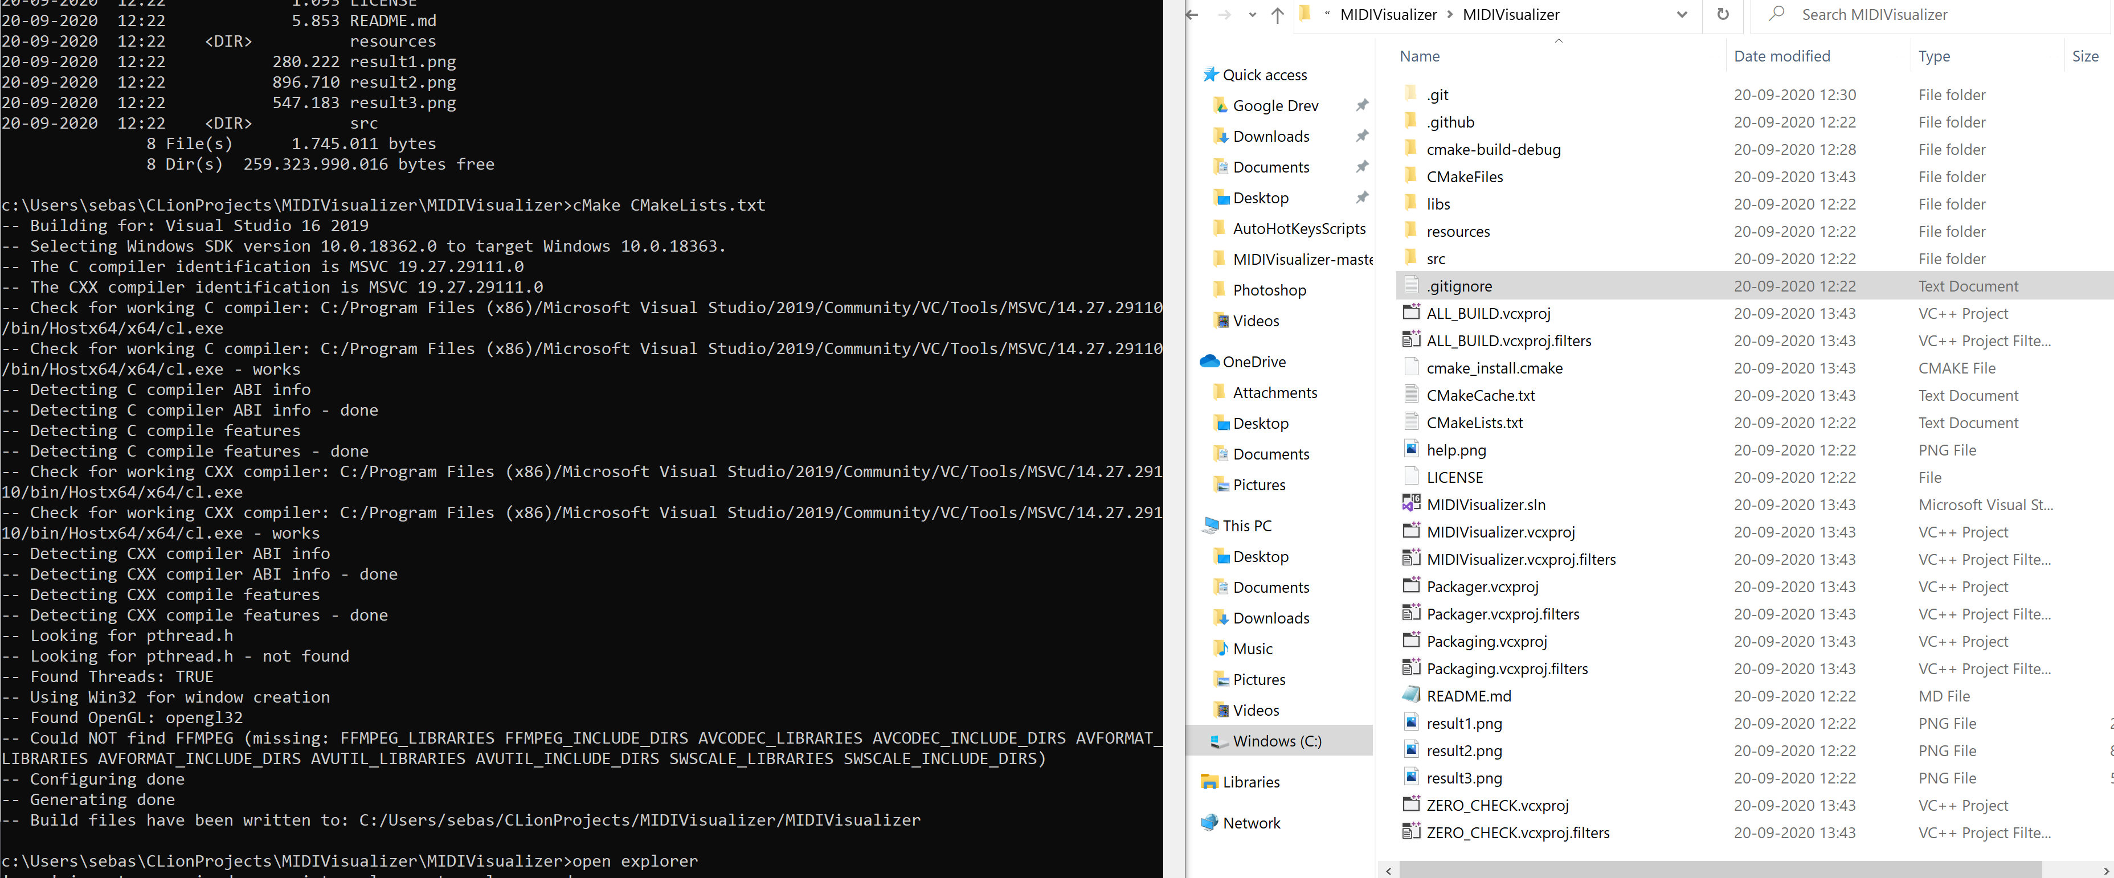Viewport: 2114px width, 878px height.
Task: Unpin Google Drev from Quick access
Action: point(1362,105)
